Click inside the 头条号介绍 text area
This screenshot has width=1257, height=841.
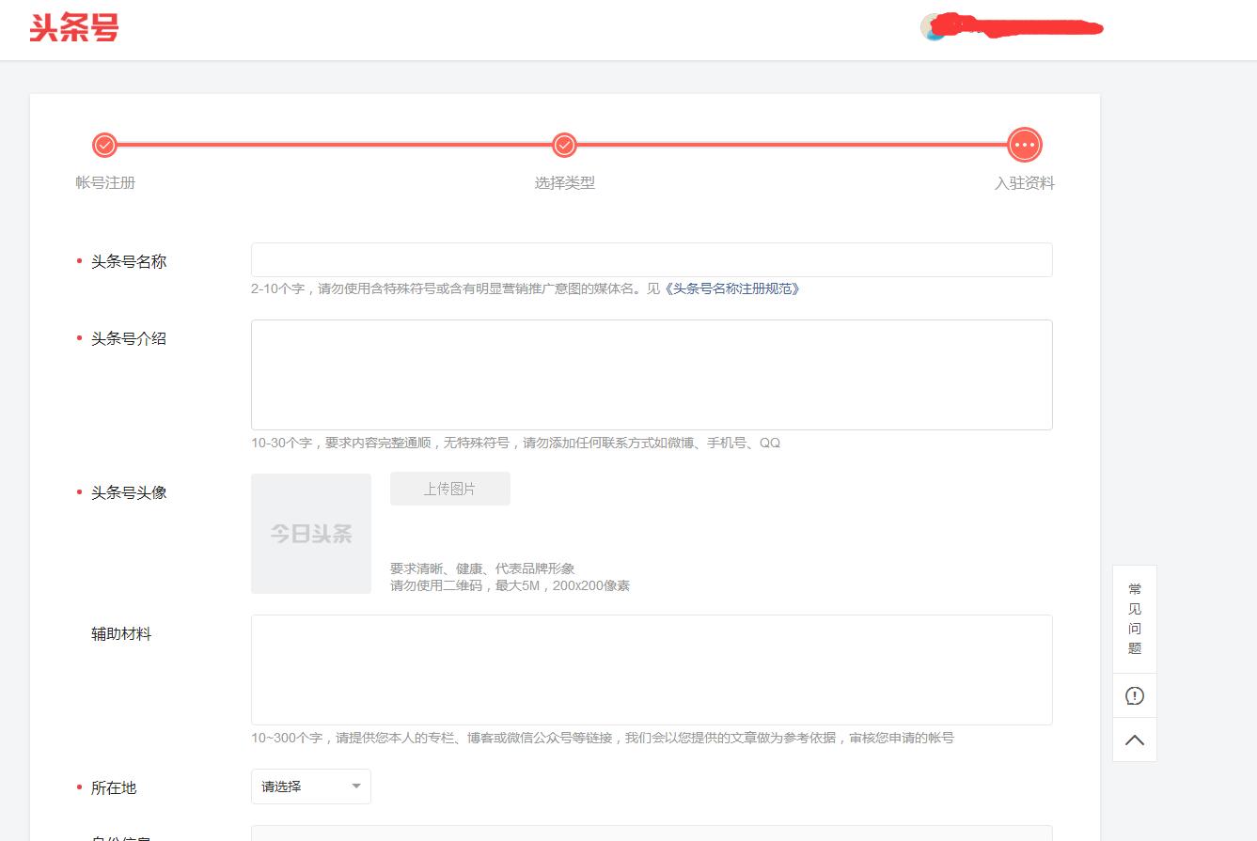coord(652,373)
